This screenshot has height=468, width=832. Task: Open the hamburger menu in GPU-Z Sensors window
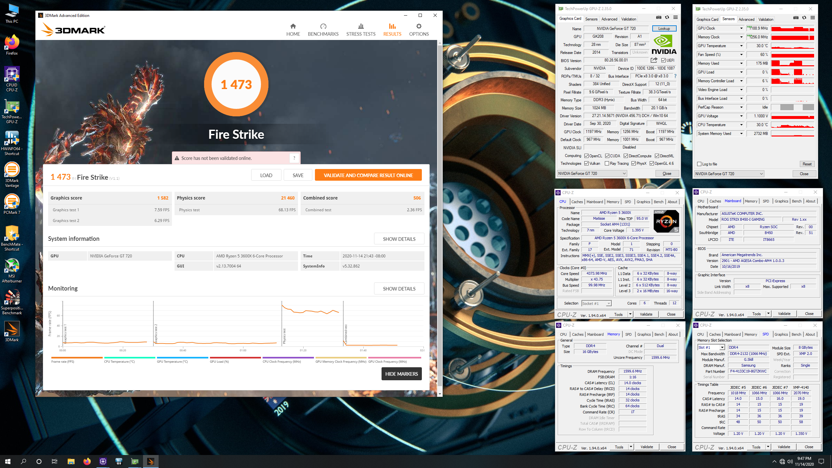click(813, 18)
